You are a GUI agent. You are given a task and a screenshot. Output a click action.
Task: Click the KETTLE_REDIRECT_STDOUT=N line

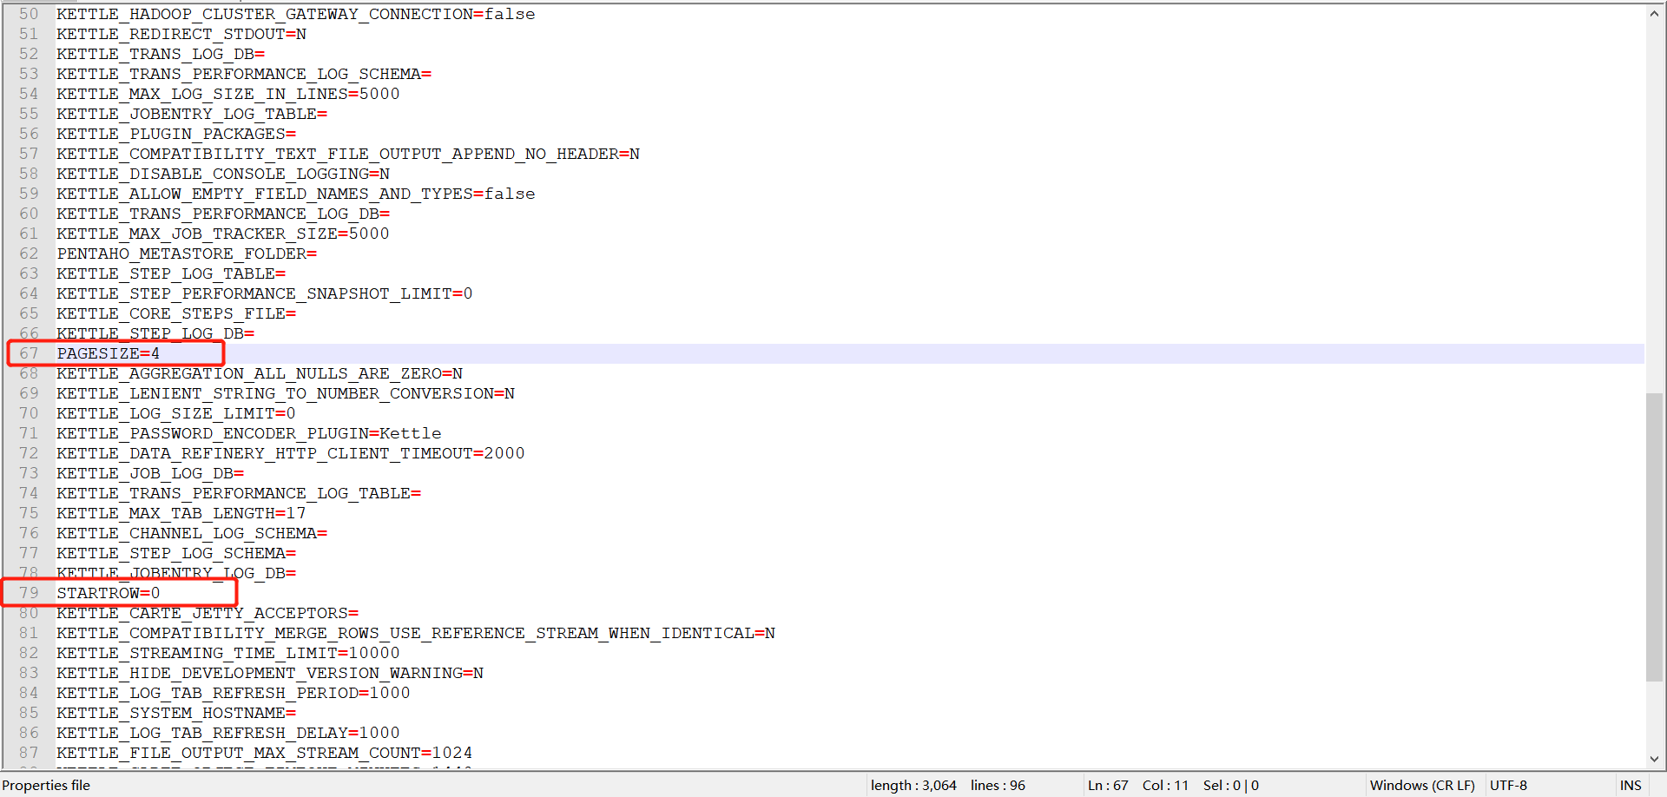181,34
